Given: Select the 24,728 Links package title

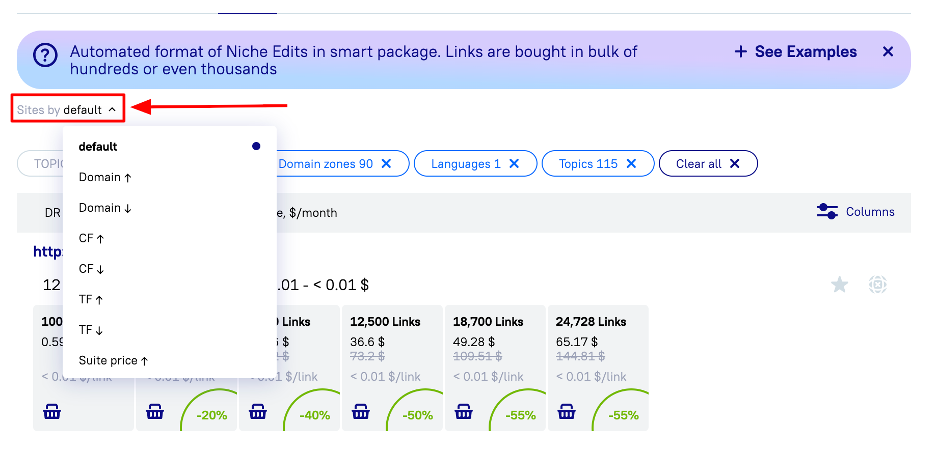Looking at the screenshot, I should click(x=591, y=322).
